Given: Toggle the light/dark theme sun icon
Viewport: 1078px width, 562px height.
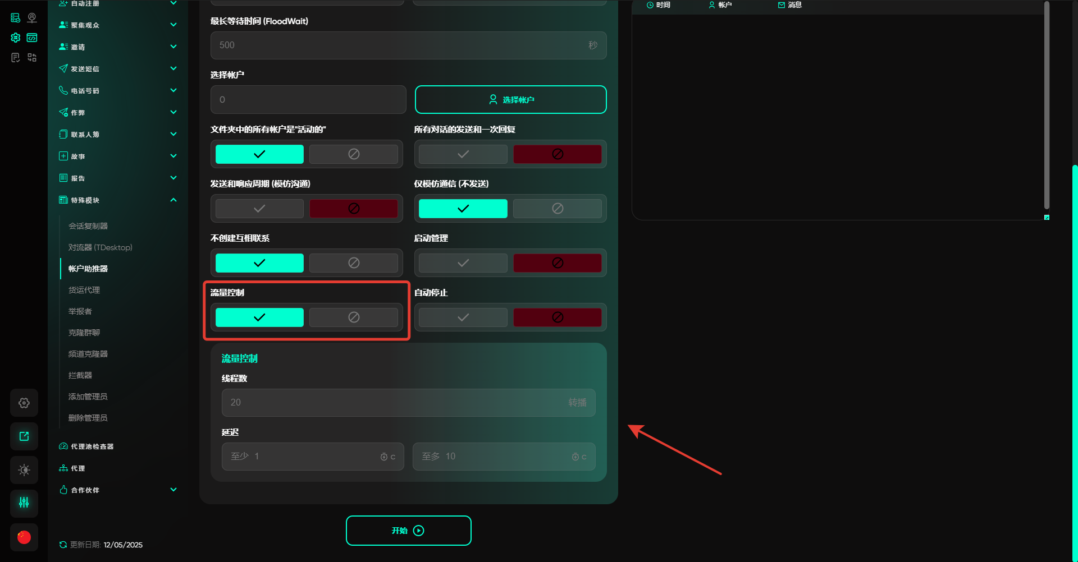Looking at the screenshot, I should click(24, 470).
